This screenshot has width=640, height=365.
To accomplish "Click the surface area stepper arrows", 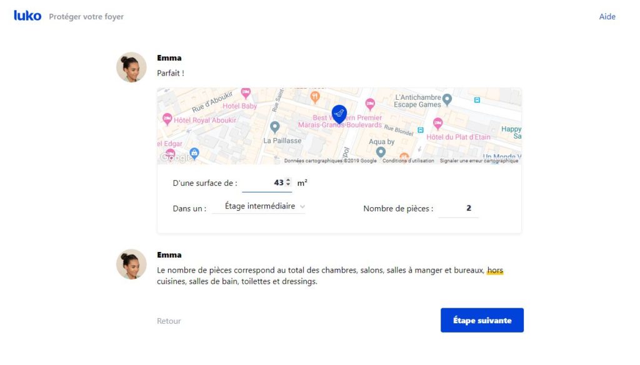I will pos(288,182).
